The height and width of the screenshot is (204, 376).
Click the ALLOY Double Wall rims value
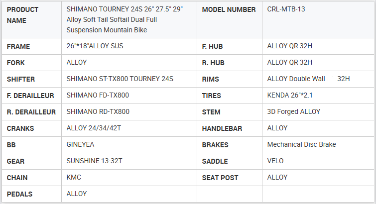tap(296, 79)
